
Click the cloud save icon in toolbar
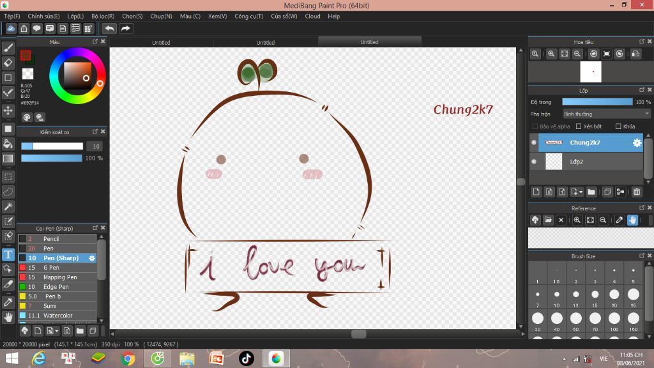(x=11, y=28)
